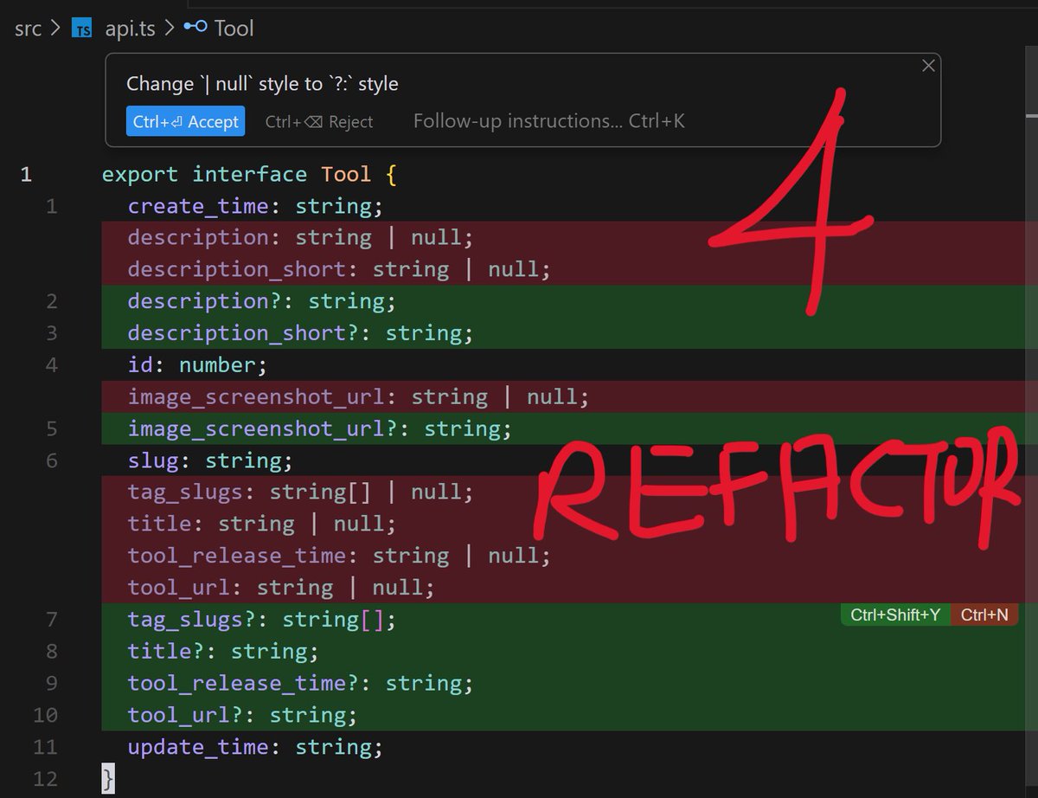The image size is (1038, 798).
Task: Click the removed line 'description: string | null;'
Action: (301, 237)
